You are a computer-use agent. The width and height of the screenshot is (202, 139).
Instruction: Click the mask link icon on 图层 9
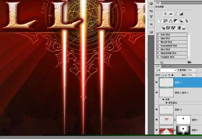click(x=175, y=120)
